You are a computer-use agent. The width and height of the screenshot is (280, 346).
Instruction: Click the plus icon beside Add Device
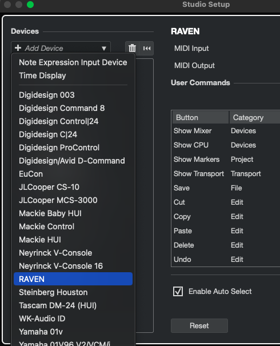tap(18, 48)
